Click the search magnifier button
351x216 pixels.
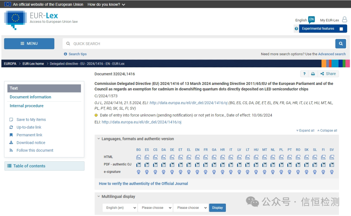(340, 44)
